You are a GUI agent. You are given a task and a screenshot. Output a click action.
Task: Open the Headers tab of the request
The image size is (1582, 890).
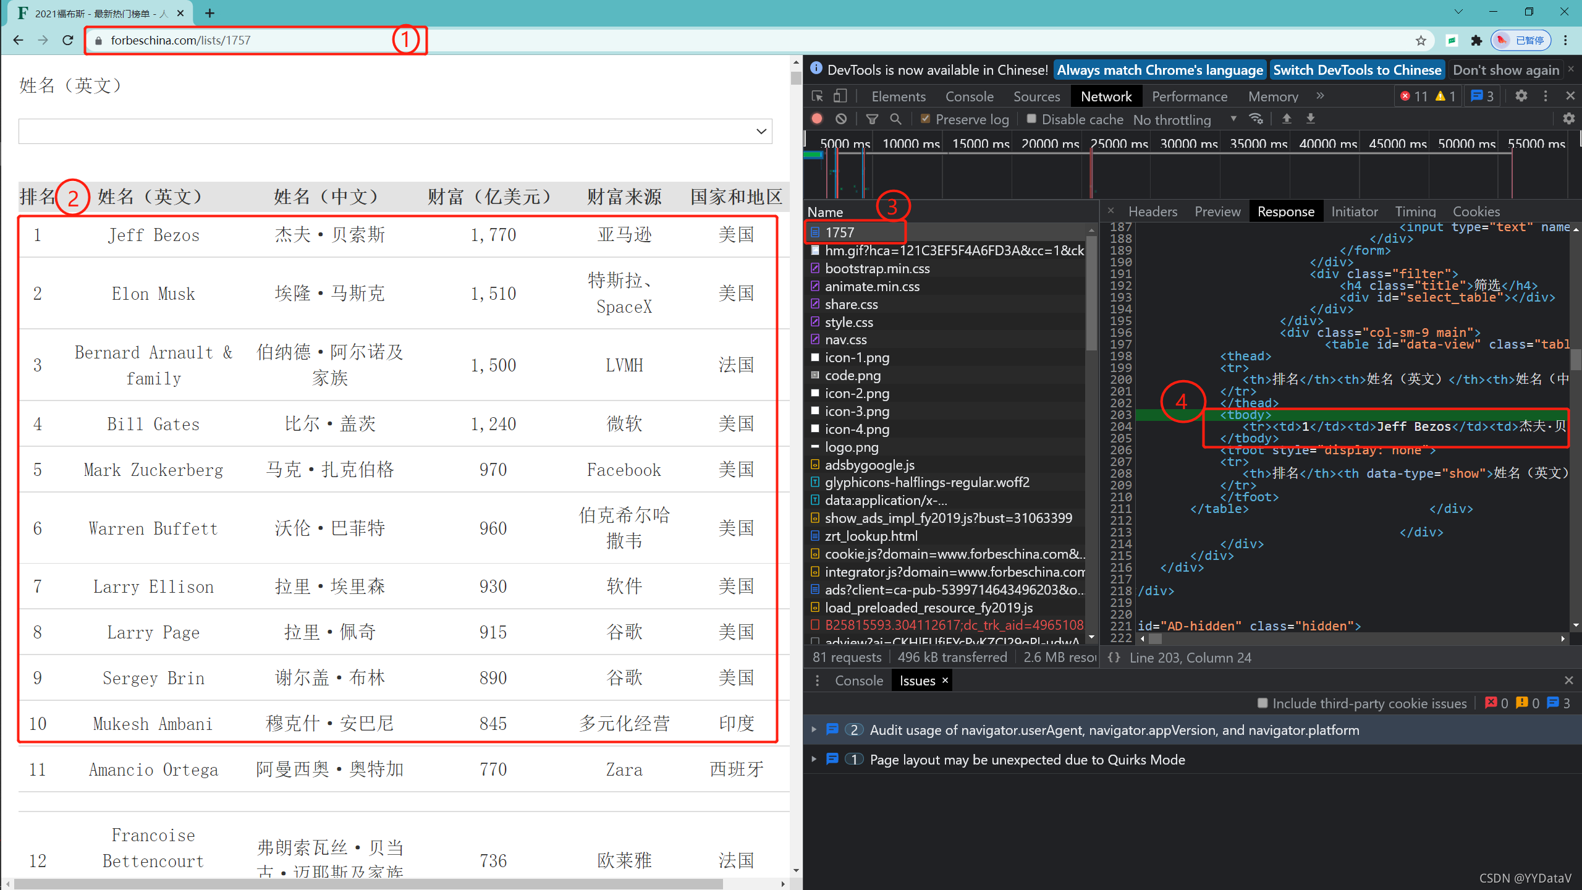point(1152,211)
